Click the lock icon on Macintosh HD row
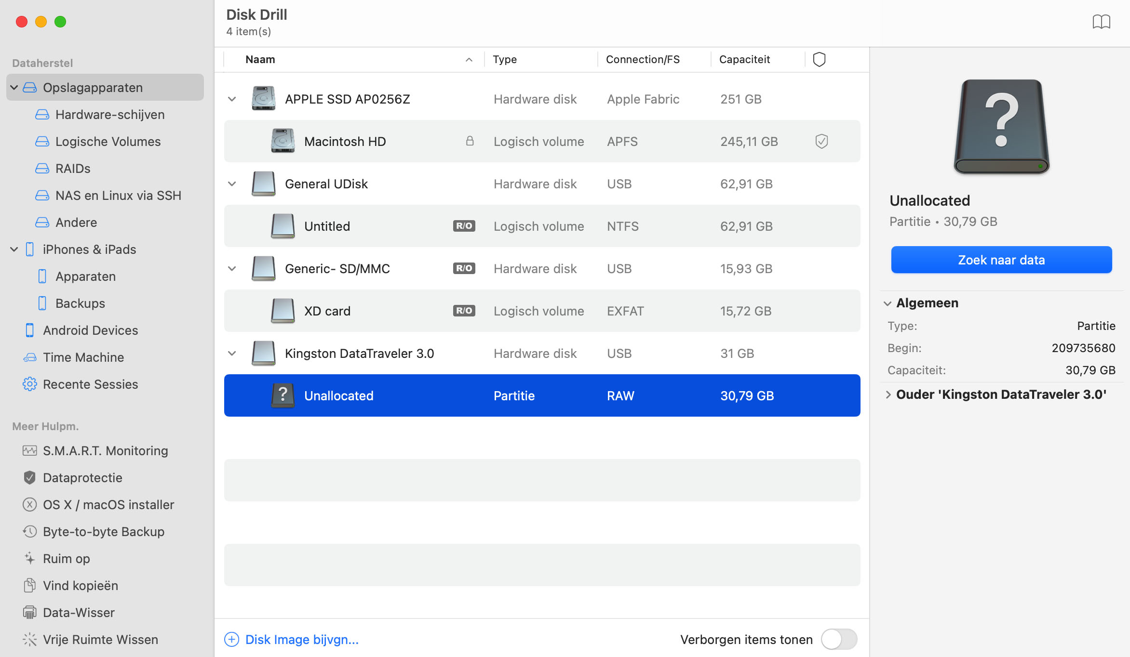Screen dimensions: 1130x657 coord(470,141)
